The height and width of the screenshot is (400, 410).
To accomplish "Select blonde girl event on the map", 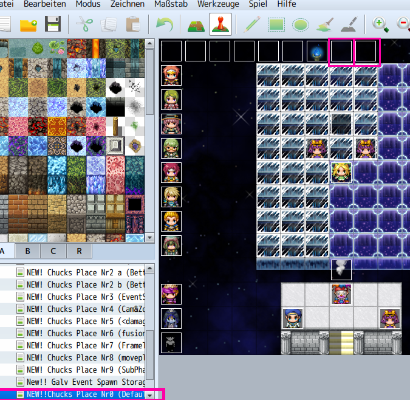I will (x=341, y=173).
